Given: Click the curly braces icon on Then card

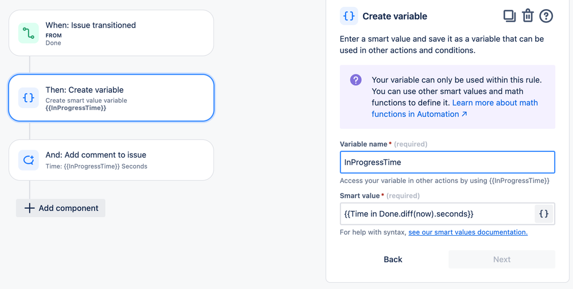Looking at the screenshot, I should coord(29,98).
